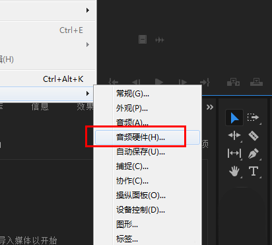The image size is (272, 245).
Task: Expand hidden panel tabs with double chevron
Action: coord(210,107)
